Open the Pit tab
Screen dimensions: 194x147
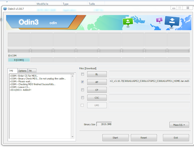coord(32,71)
